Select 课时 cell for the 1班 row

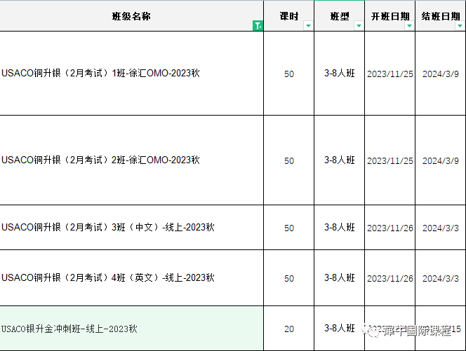pyautogui.click(x=289, y=74)
